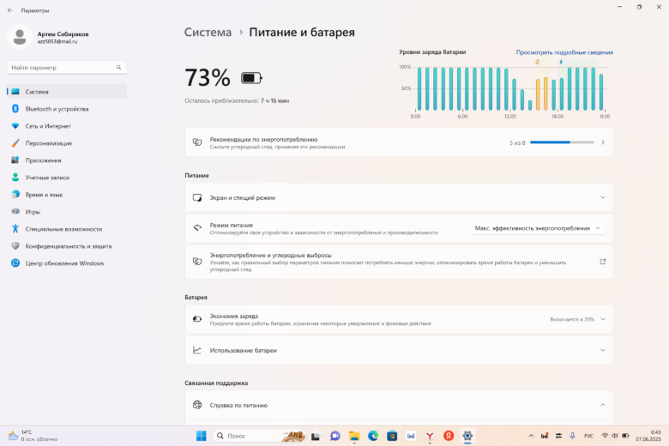Open Конфиденциальность и защита settings

click(x=67, y=246)
